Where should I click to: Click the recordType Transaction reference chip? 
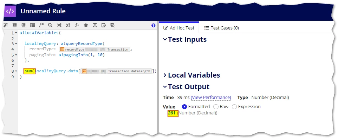[94, 49]
